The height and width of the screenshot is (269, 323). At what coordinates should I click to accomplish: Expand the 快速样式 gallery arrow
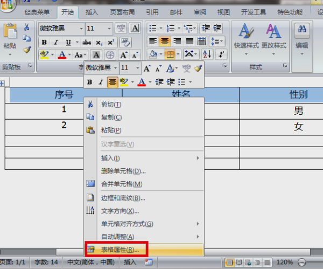[246, 54]
